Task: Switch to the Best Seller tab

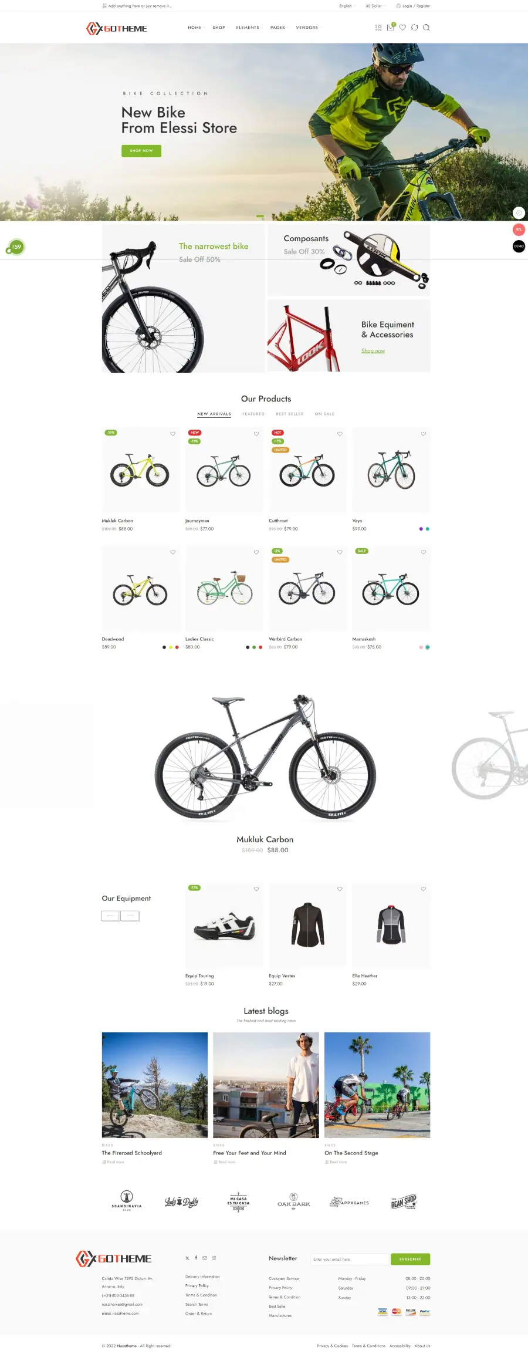Action: click(290, 414)
